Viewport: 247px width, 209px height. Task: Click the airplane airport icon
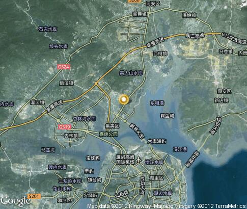coord(139,160)
